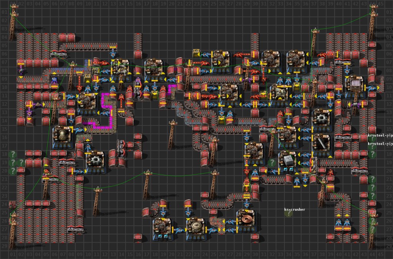This screenshot has height=259, width=393.
Task: Click the placeholder at column 02, row 19
Action: (x=21, y=163)
